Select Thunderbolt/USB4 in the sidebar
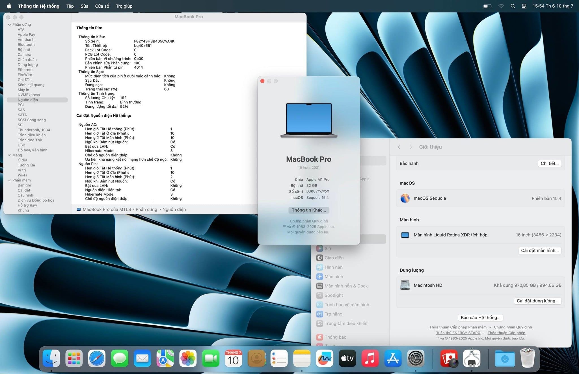579x374 pixels. coord(34,130)
